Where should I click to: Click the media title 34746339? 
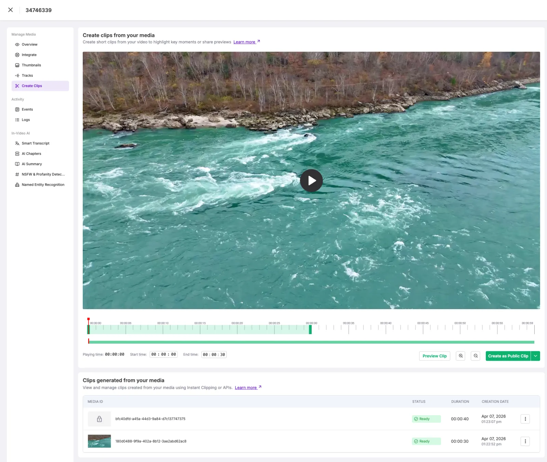pos(39,10)
